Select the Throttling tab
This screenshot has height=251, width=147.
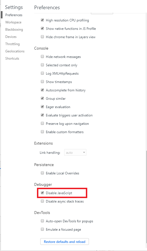pos(13,44)
